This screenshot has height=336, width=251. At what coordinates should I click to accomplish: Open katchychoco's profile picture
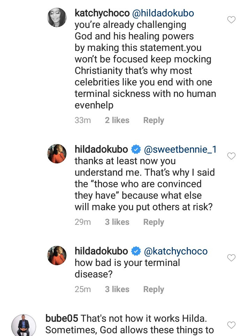click(57, 17)
